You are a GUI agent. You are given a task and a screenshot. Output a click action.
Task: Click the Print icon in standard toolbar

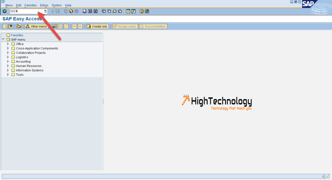(85, 11)
